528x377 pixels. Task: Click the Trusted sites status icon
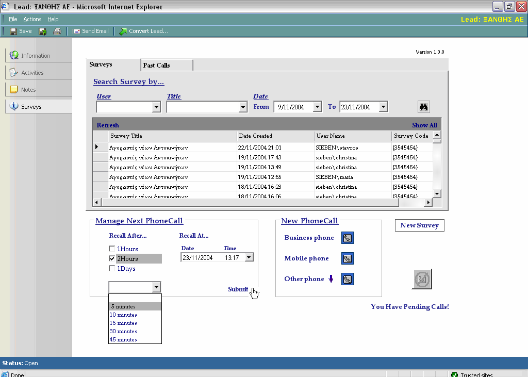click(x=454, y=374)
